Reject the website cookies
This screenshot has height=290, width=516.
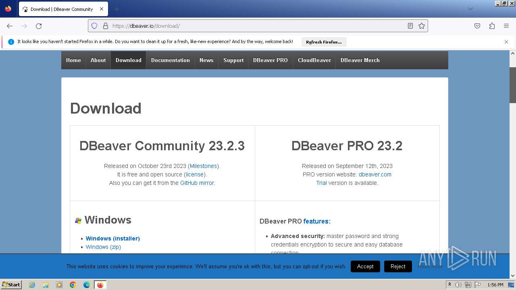click(x=398, y=266)
